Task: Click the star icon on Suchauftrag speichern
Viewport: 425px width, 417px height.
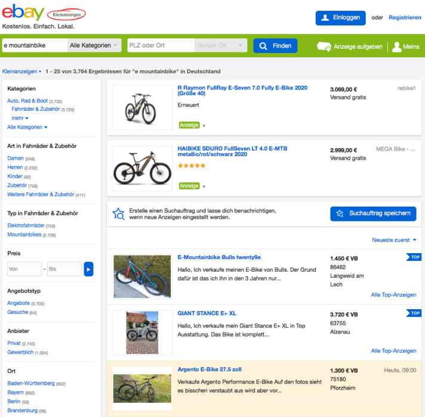Action: click(340, 213)
